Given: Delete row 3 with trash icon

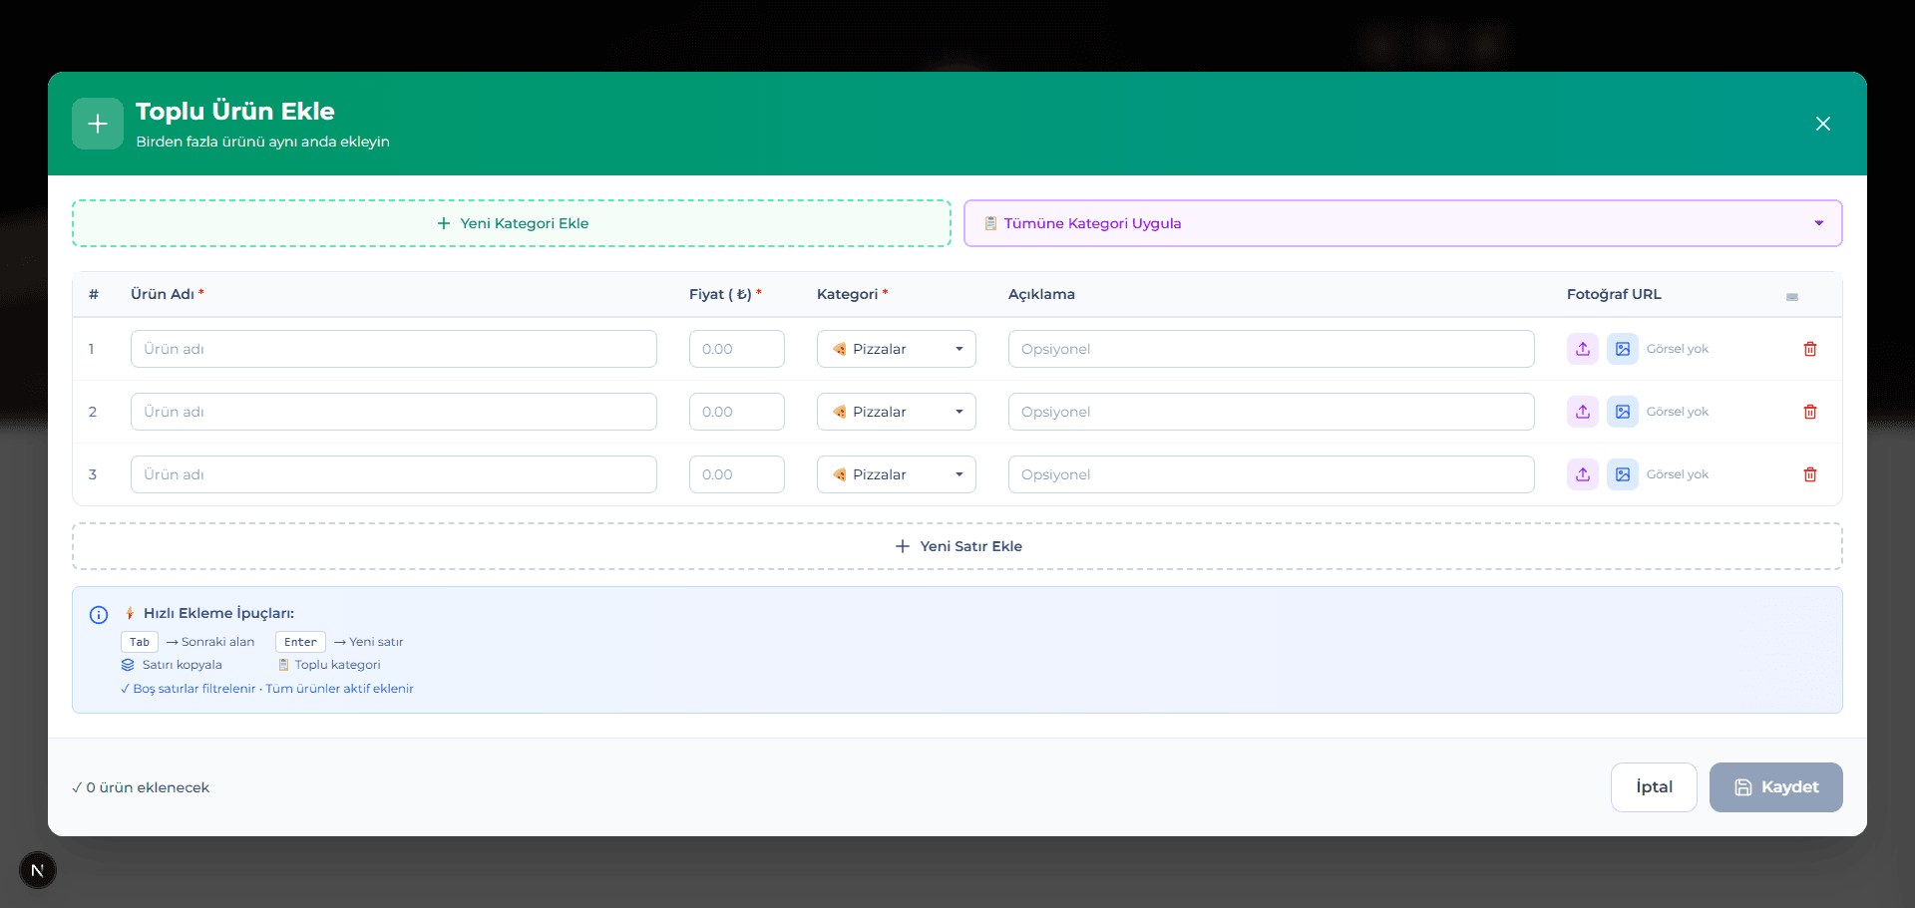Looking at the screenshot, I should click(1810, 474).
